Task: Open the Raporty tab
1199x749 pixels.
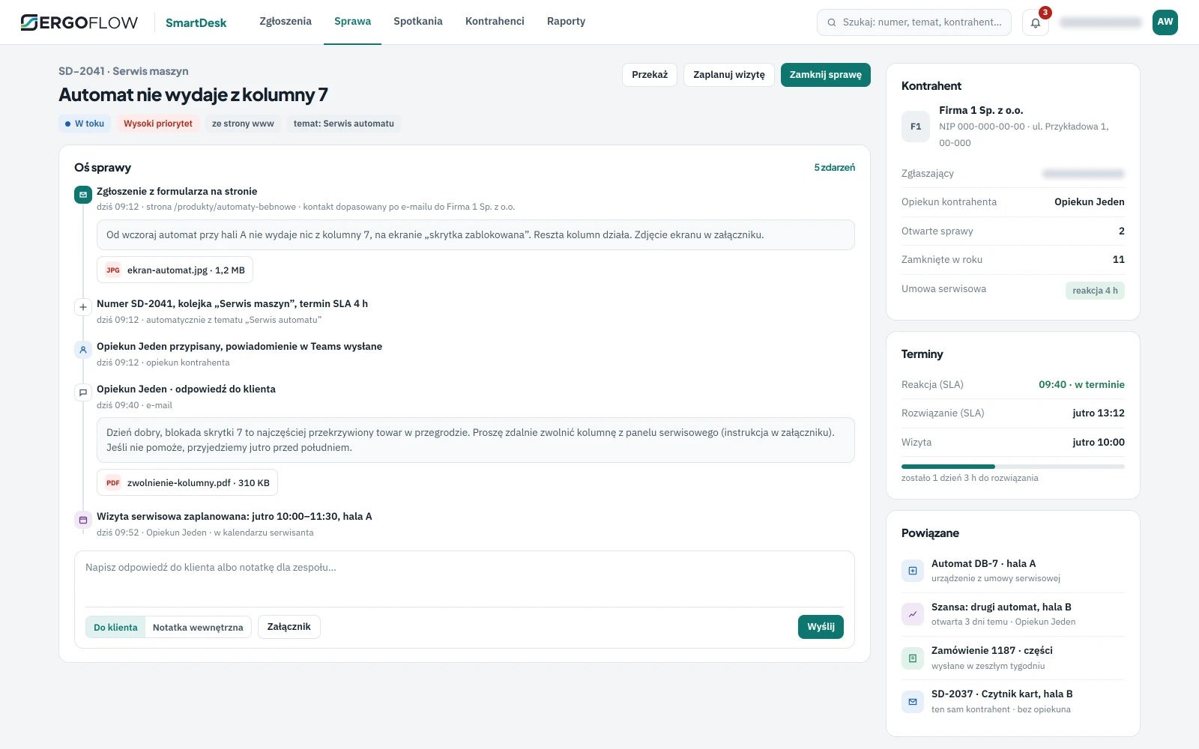Action: (566, 22)
